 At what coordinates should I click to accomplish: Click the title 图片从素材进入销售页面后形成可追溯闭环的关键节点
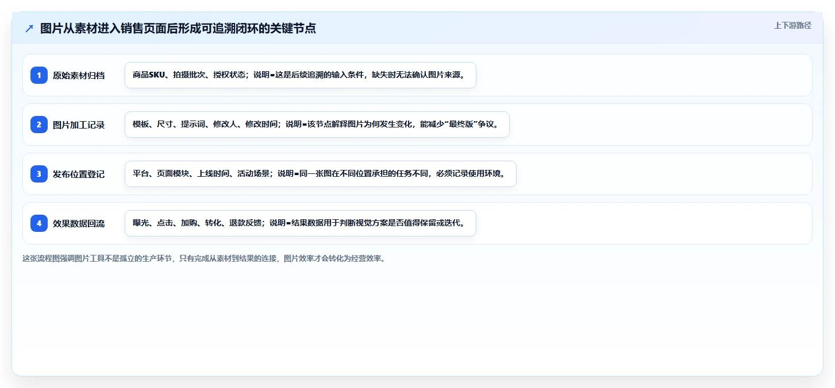point(178,28)
